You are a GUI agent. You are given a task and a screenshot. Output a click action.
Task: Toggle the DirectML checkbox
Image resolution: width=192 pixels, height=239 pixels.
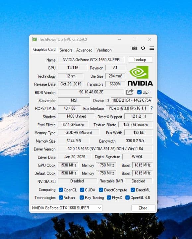coord(133,190)
